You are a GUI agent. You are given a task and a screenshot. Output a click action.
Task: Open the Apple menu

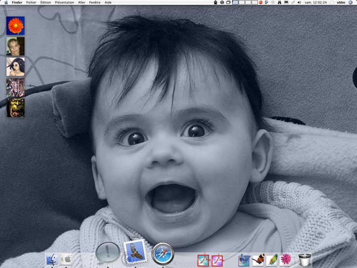pyautogui.click(x=6, y=3)
